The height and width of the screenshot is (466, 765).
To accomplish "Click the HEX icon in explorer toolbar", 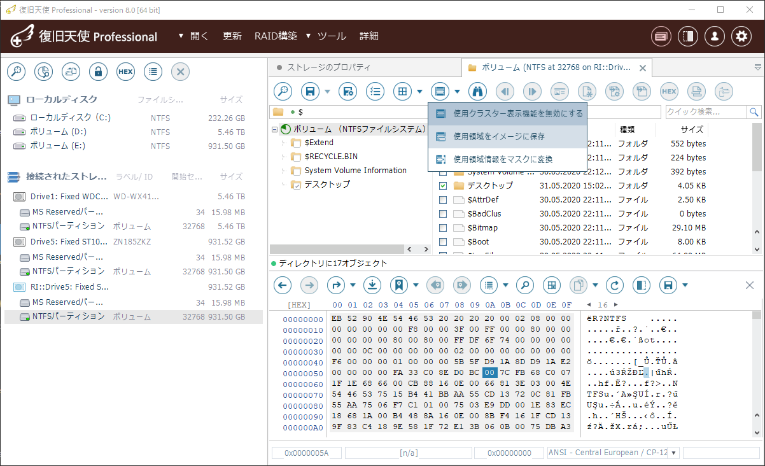I will click(669, 92).
